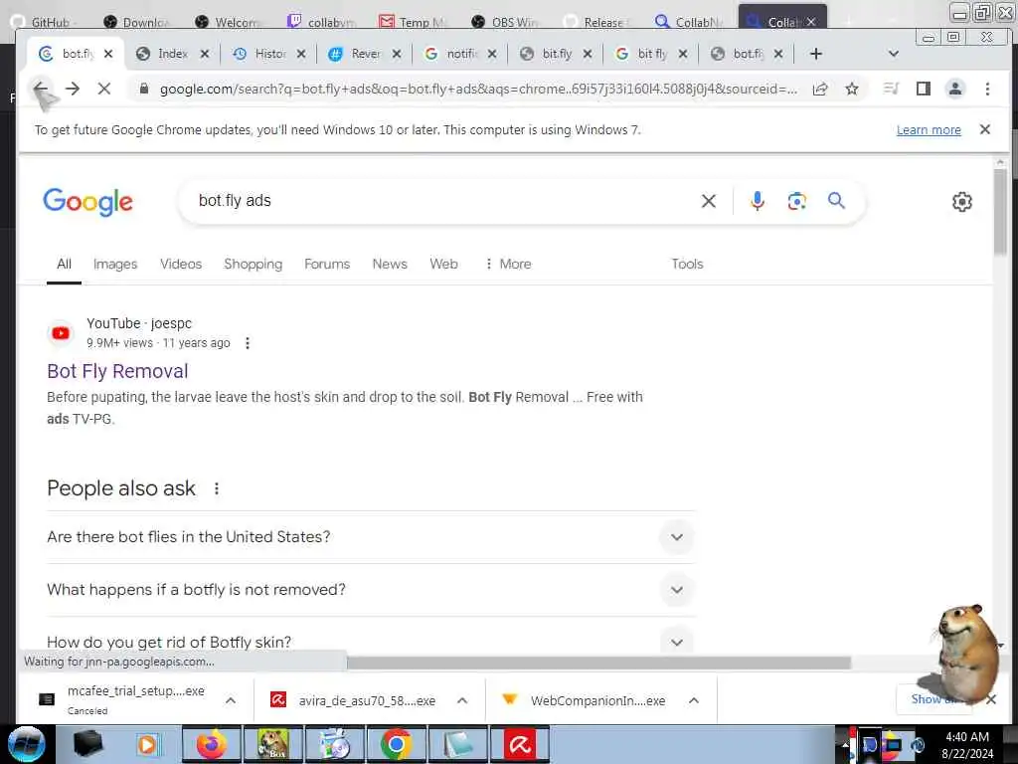Open the media player taskbar icon
Viewport: 1018px width, 764px height.
click(x=149, y=744)
